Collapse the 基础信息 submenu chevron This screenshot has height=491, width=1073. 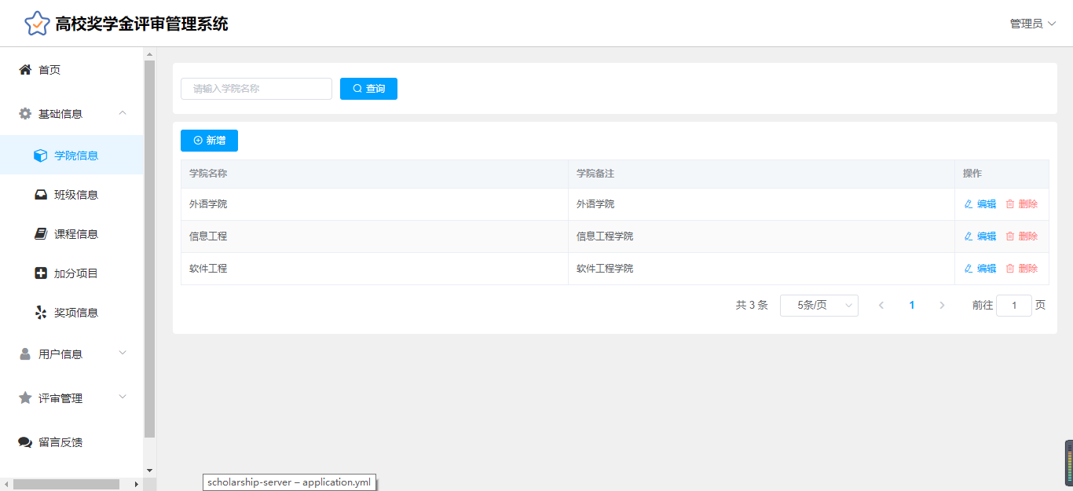tap(123, 113)
